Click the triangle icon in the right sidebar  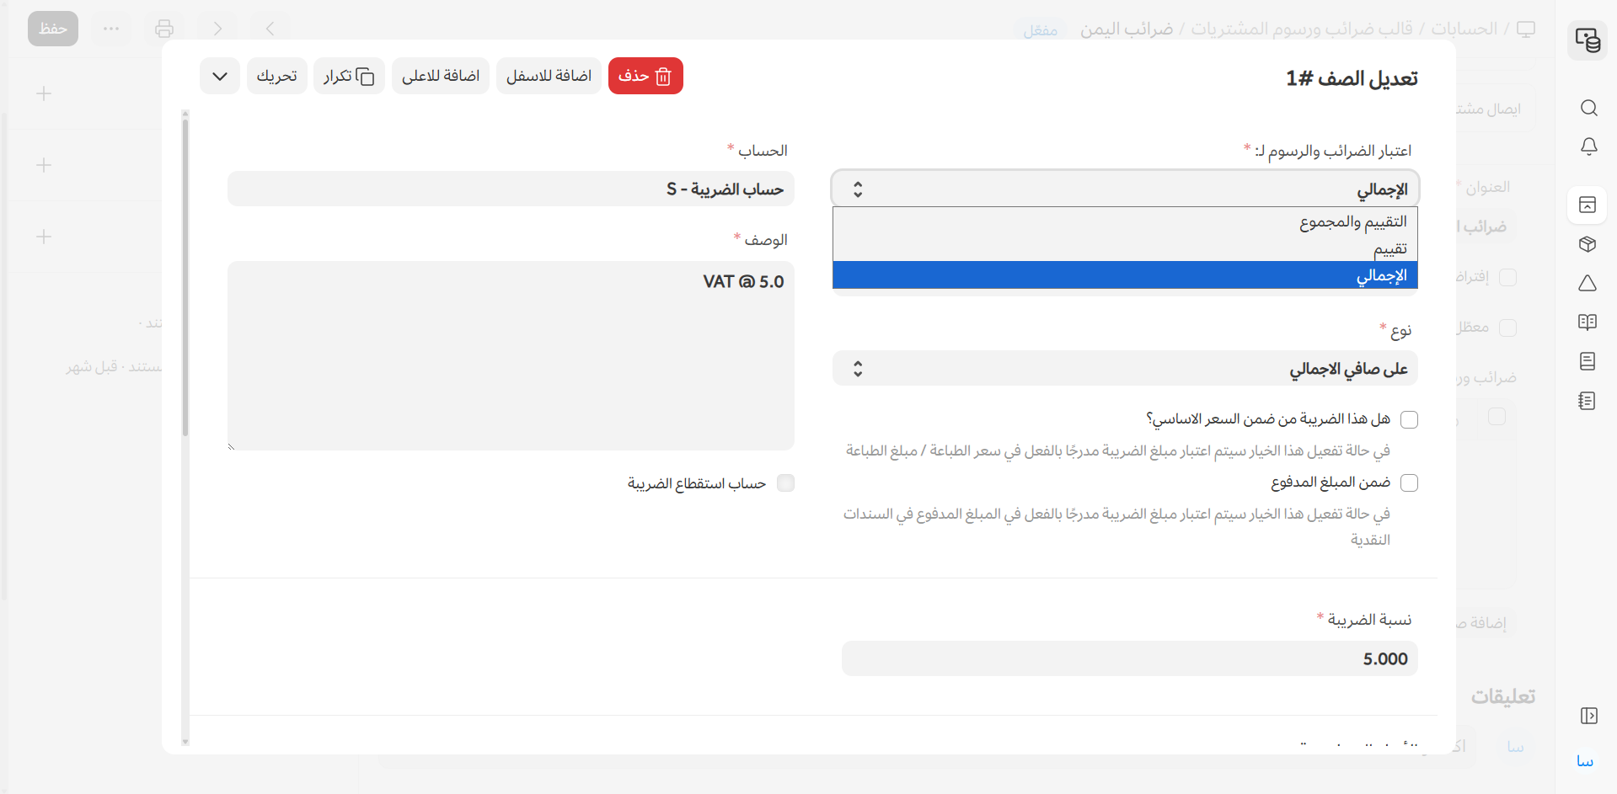click(1588, 283)
